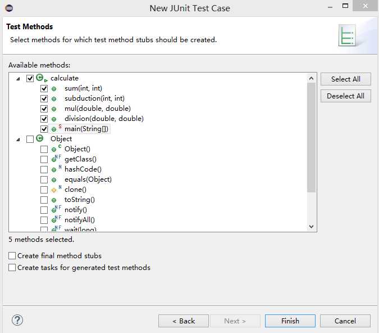379x333 pixels.
Task: Click the static method icon beside main(String[])
Action: tap(56, 128)
